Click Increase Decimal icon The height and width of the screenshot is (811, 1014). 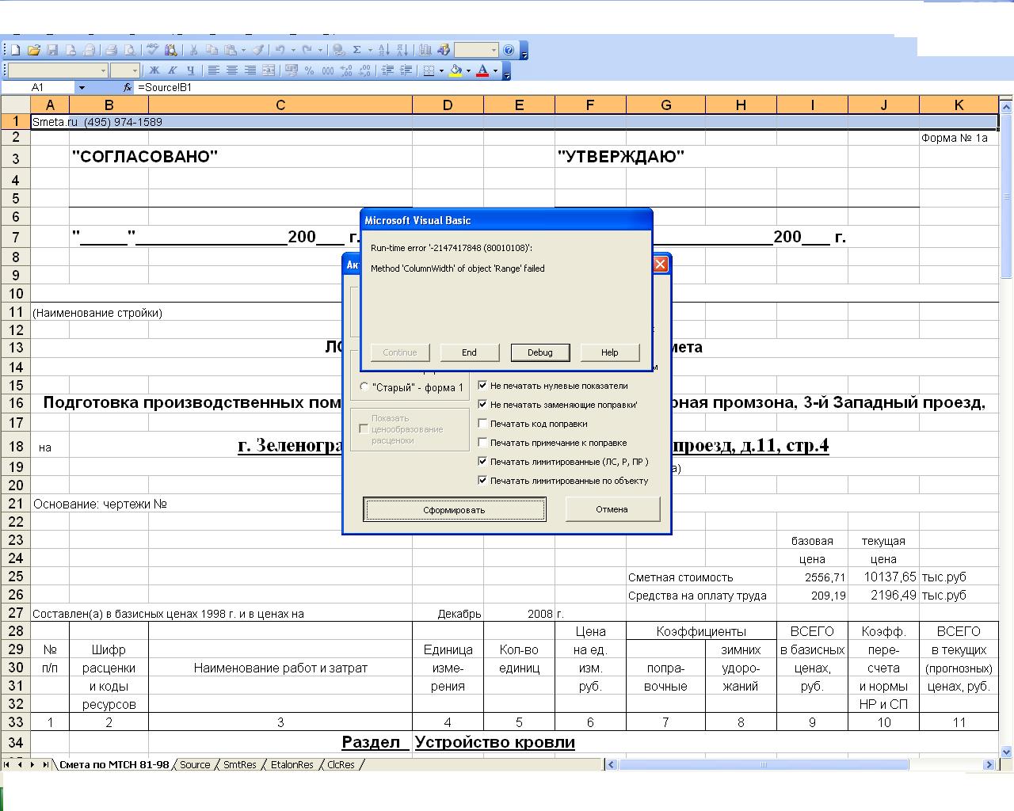point(346,70)
